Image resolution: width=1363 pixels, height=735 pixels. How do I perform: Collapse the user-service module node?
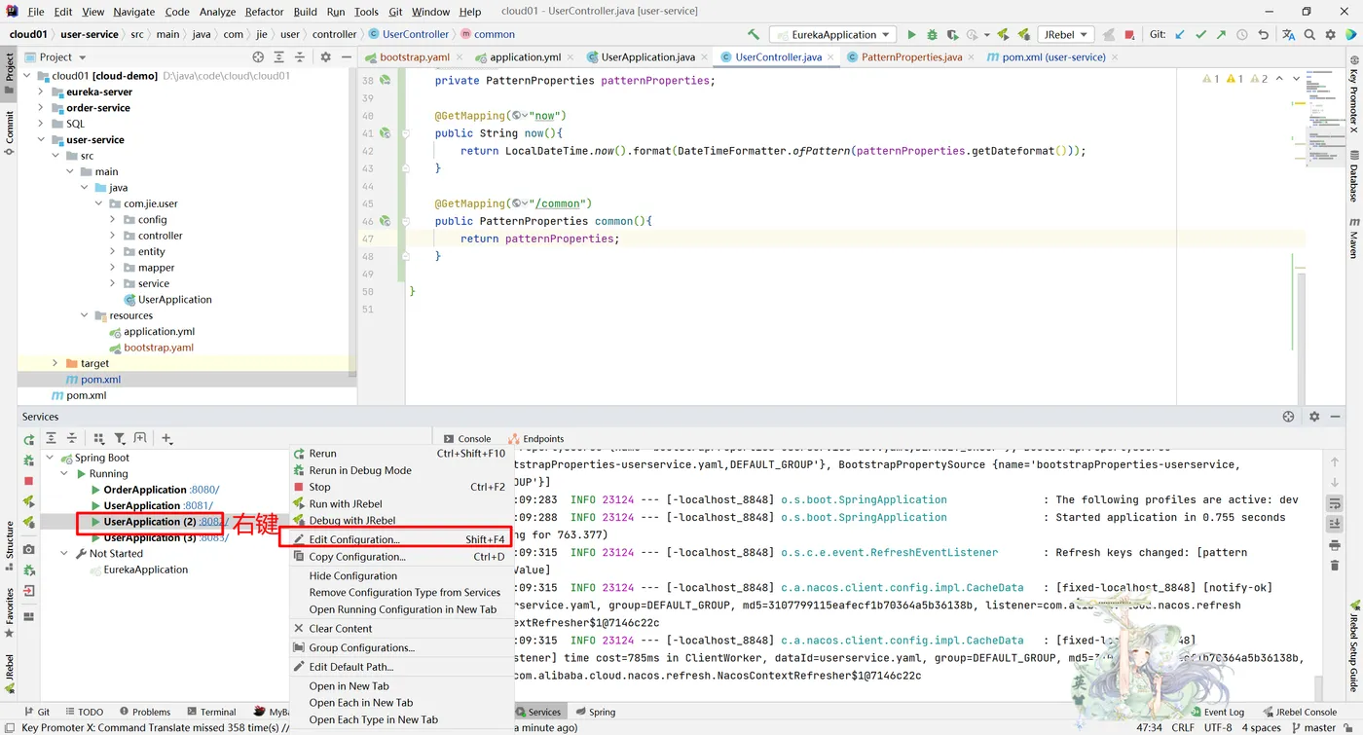click(41, 140)
